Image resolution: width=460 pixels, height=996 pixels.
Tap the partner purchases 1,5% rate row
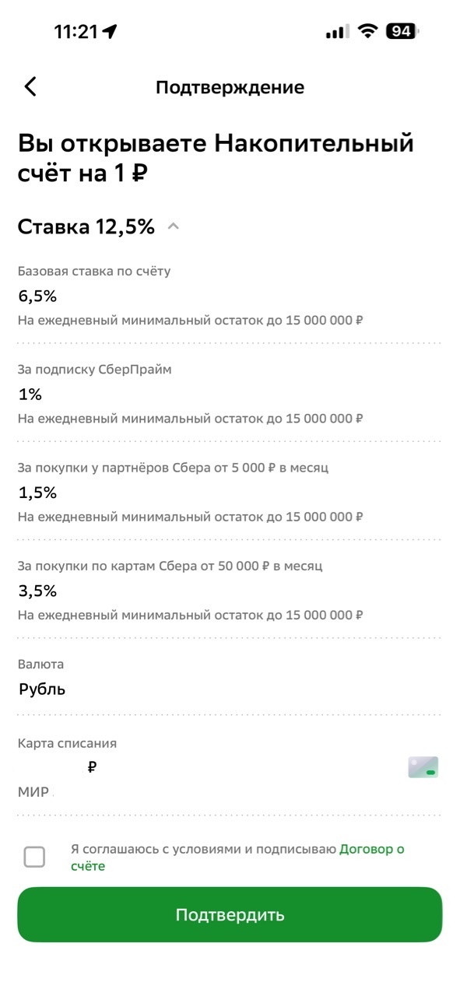point(230,493)
